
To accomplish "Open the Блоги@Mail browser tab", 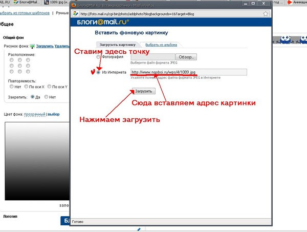I will [27, 2].
